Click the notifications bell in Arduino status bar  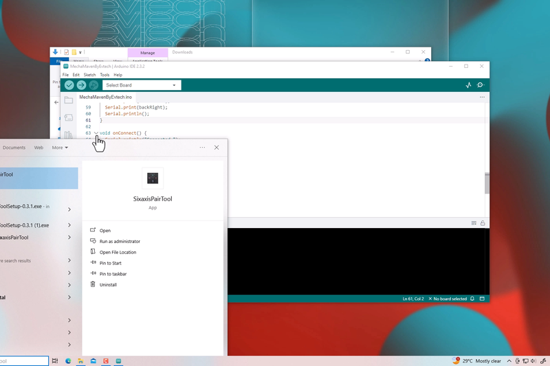(x=472, y=299)
